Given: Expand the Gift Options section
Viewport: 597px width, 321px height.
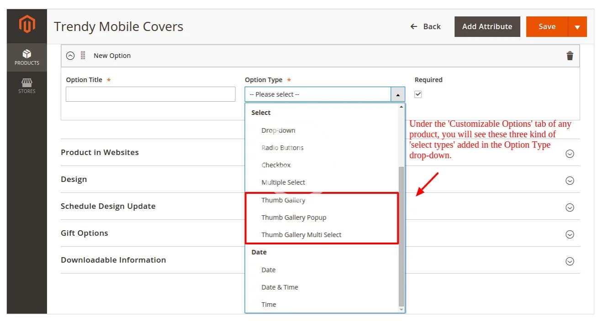Looking at the screenshot, I should click(x=570, y=234).
